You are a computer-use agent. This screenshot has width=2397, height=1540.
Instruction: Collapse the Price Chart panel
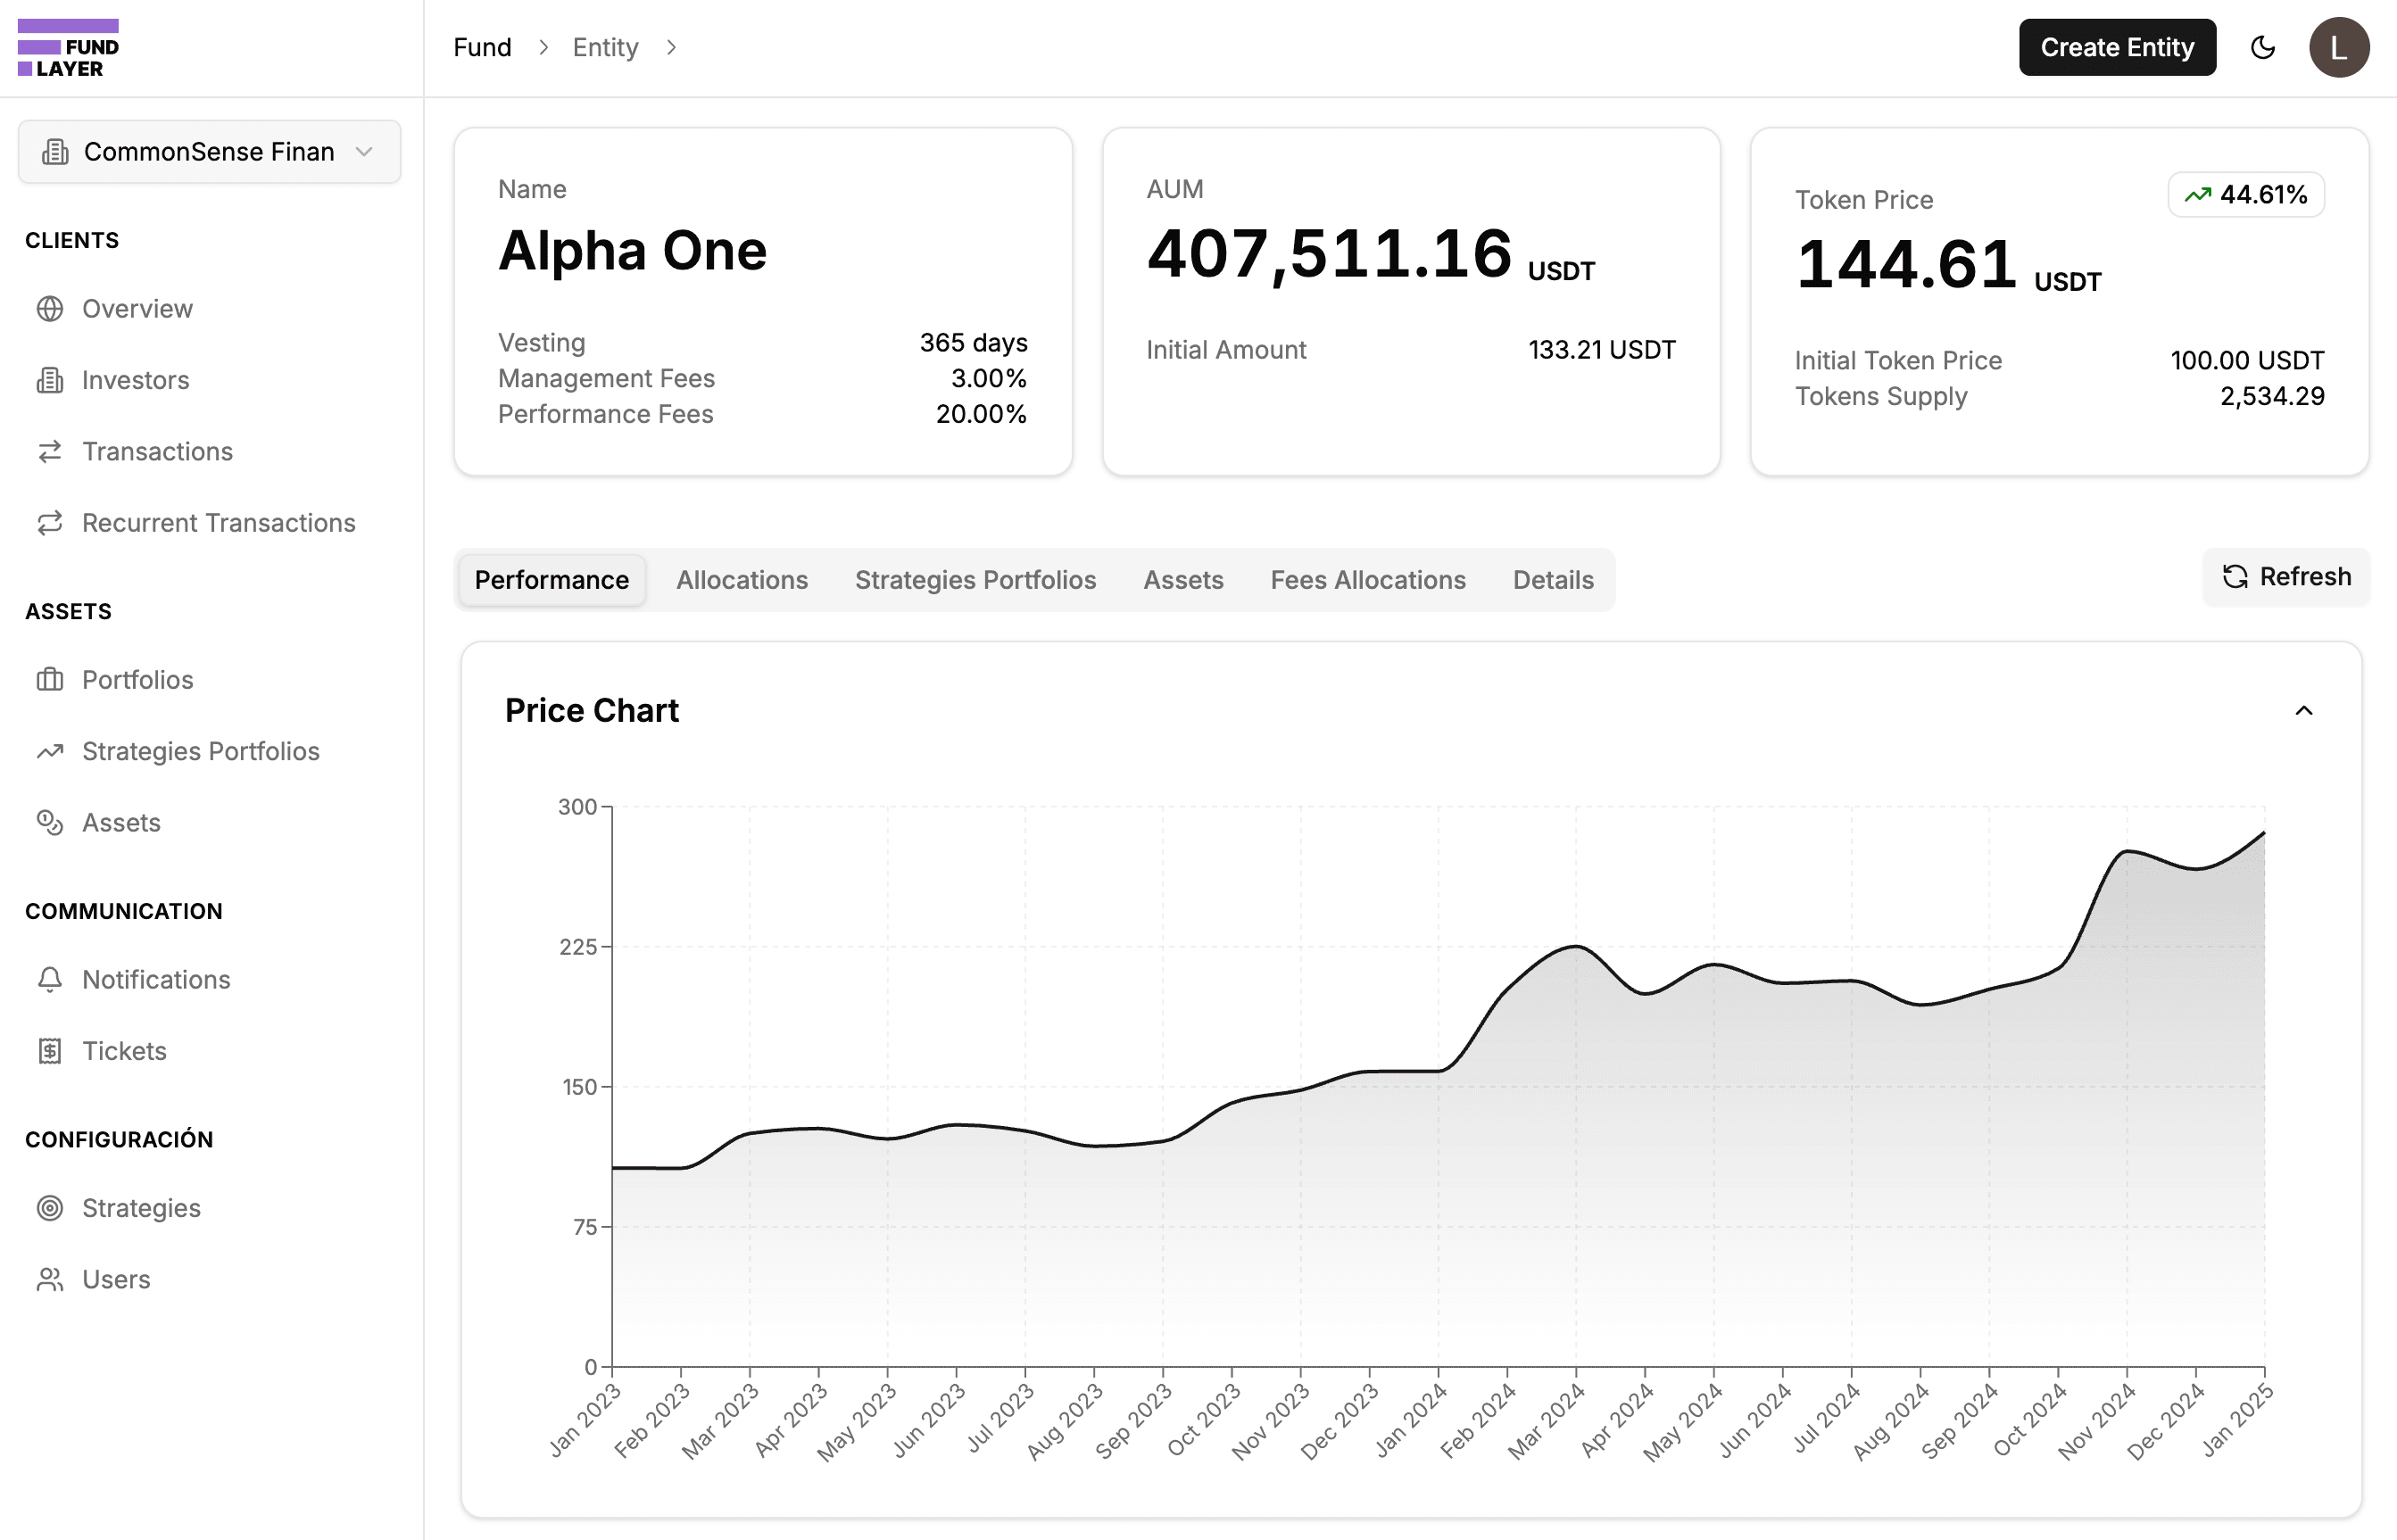tap(2304, 711)
